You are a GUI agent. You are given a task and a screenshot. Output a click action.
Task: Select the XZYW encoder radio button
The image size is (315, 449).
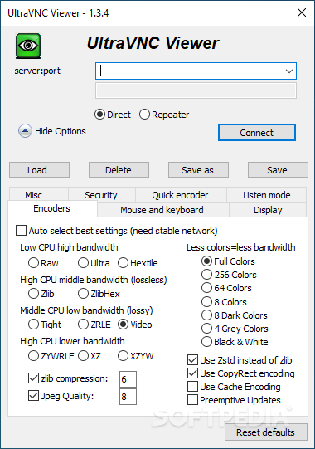point(123,356)
